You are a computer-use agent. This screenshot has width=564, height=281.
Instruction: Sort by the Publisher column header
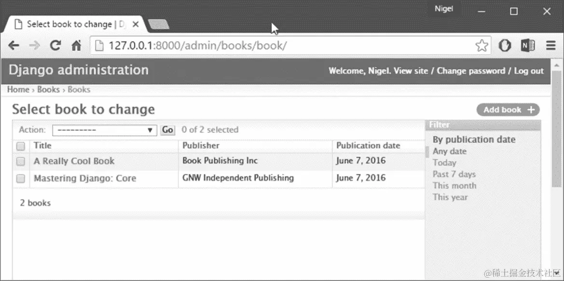coord(201,146)
